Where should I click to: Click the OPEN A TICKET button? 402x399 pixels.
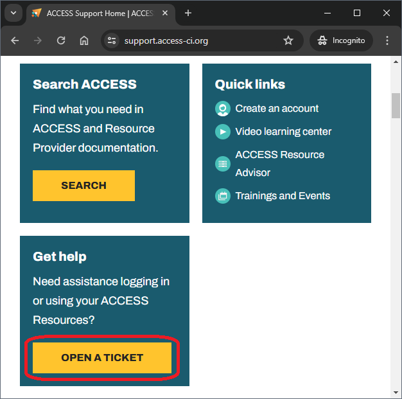[x=102, y=357]
